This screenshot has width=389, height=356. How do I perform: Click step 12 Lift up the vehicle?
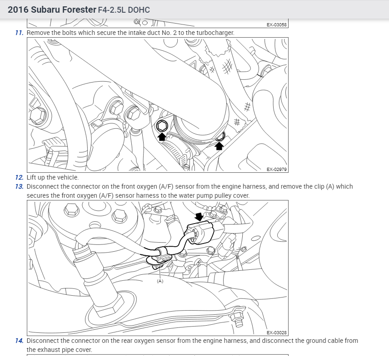[53, 177]
